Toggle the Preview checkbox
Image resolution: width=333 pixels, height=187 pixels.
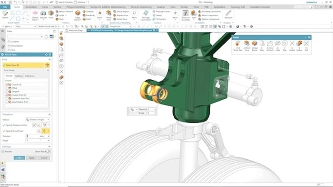(x=3, y=151)
